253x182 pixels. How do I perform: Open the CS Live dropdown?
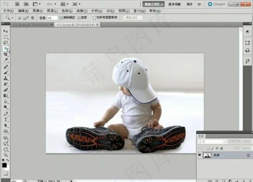217,4
